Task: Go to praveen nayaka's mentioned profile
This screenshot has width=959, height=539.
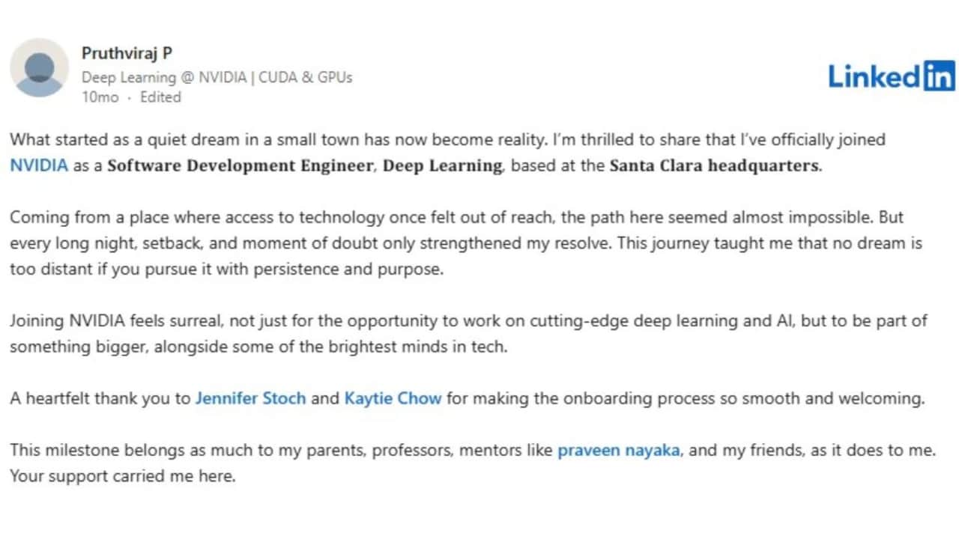Action: (x=619, y=451)
